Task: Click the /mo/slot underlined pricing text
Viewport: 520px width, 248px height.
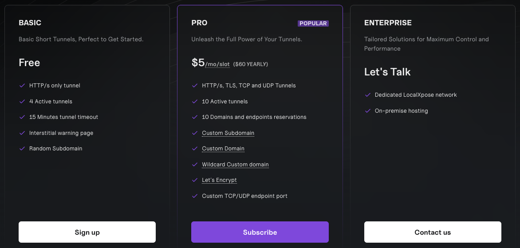Action: pyautogui.click(x=217, y=64)
